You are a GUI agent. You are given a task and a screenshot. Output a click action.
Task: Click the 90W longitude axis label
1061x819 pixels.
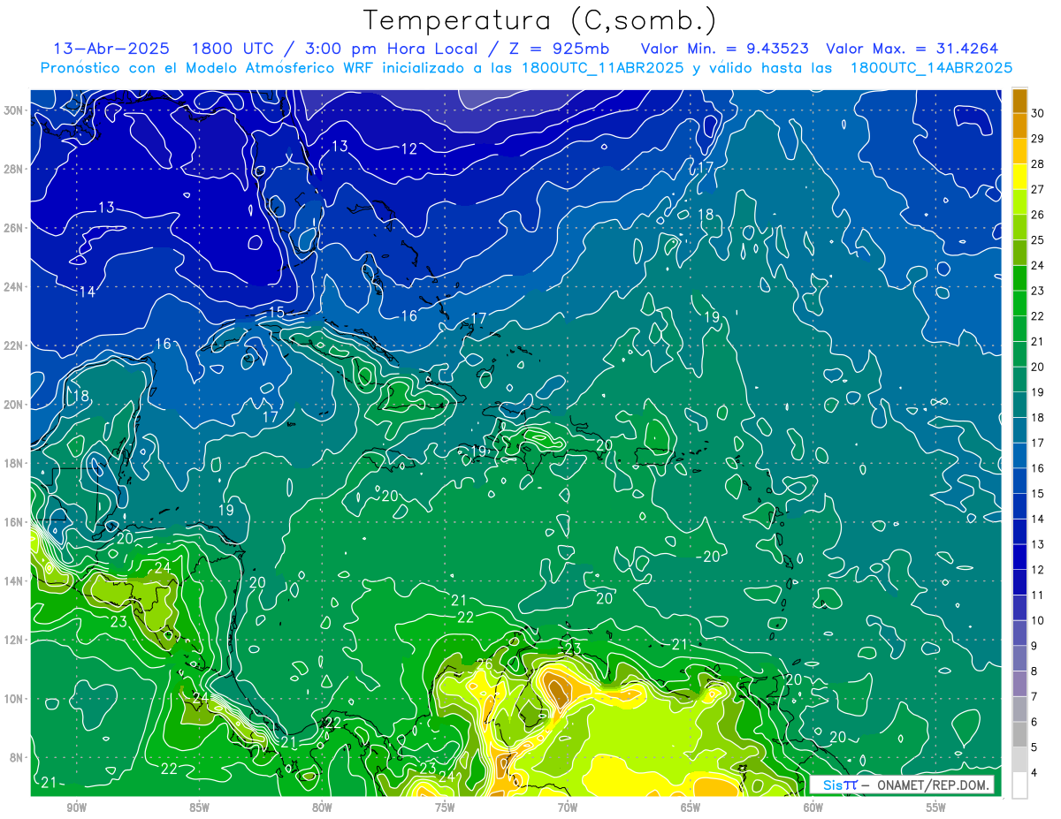click(76, 808)
